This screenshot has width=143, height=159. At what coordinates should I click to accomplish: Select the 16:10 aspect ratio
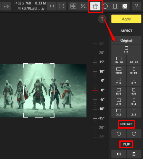point(119,60)
